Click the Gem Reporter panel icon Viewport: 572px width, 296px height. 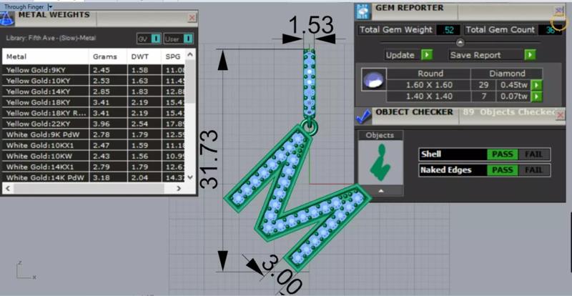pos(363,12)
